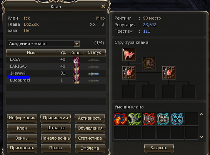Select the laurel wreath academy unit icon

tap(149, 63)
